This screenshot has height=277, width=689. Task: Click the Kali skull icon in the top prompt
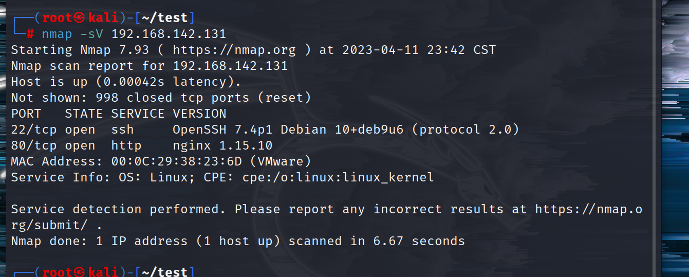click(79, 18)
